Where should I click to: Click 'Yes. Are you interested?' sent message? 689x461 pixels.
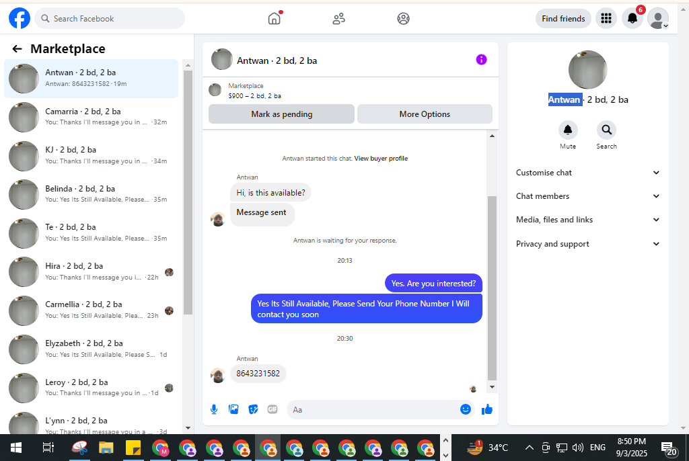433,284
